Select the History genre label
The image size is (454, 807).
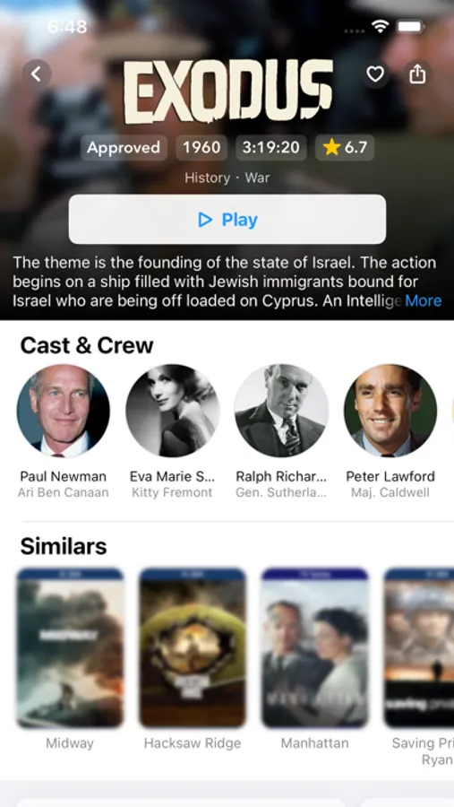(207, 178)
